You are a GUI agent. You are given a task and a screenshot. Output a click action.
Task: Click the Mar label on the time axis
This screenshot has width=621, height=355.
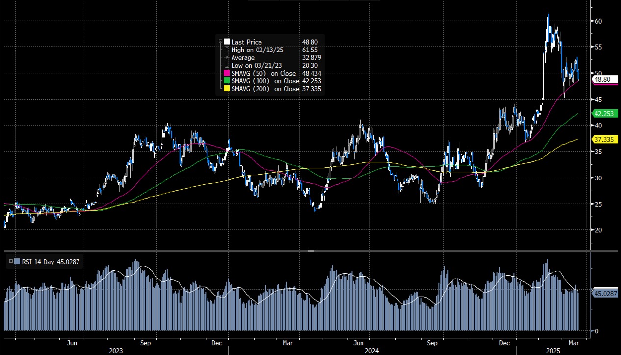coord(573,343)
